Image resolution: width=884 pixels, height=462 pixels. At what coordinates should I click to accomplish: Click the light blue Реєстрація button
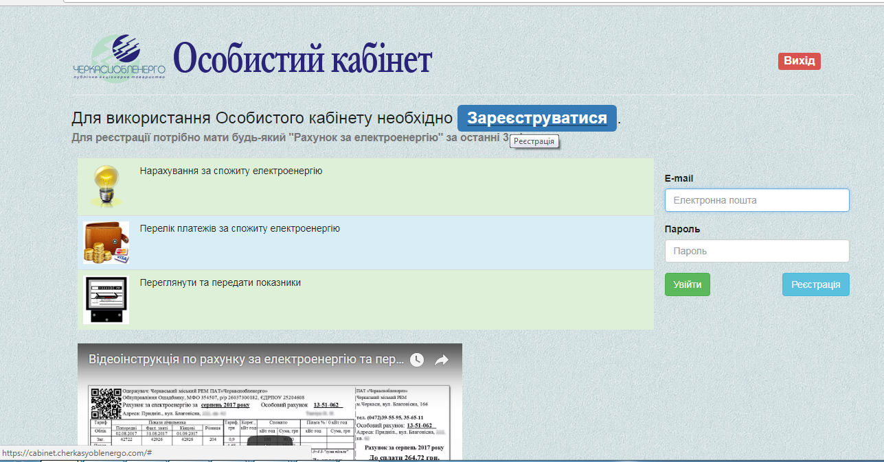815,284
